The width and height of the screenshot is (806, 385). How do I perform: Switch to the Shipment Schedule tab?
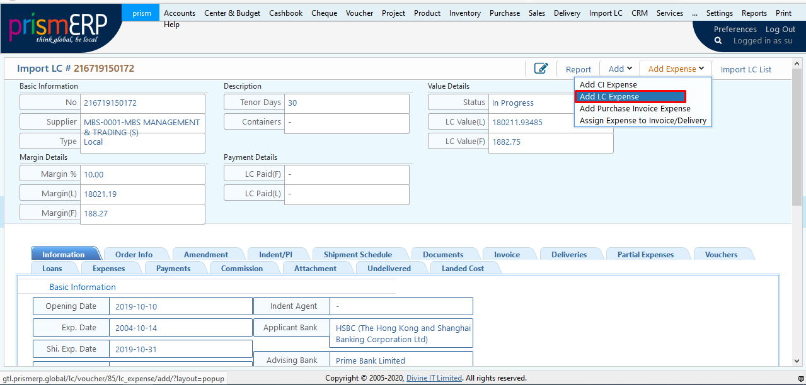point(360,254)
